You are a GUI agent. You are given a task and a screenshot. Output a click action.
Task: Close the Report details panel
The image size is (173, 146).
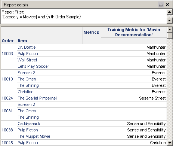tap(167, 5)
